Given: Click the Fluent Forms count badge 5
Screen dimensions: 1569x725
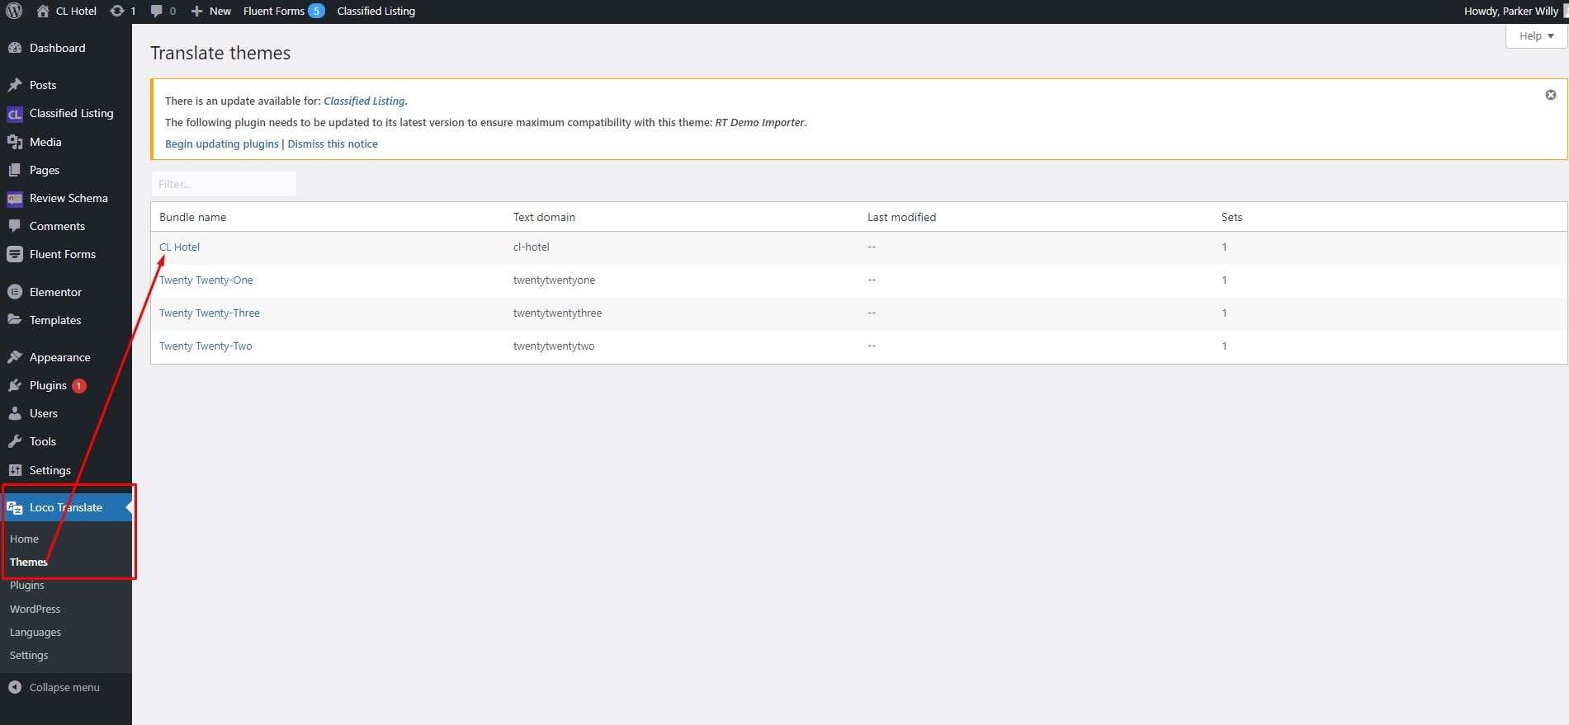Looking at the screenshot, I should coord(316,11).
